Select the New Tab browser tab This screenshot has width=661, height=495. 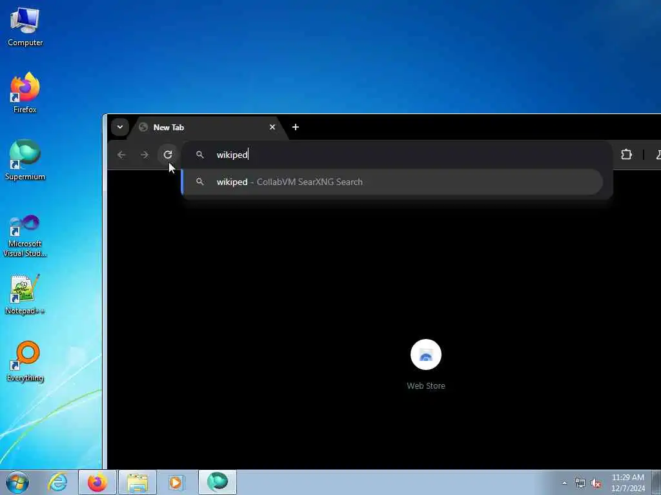(207, 128)
